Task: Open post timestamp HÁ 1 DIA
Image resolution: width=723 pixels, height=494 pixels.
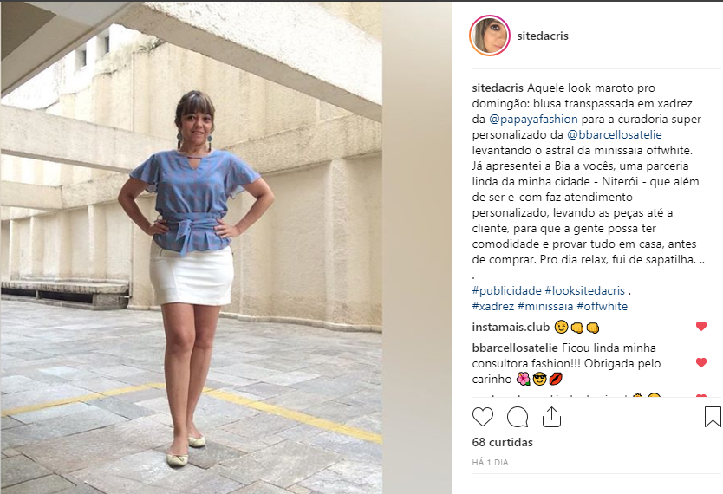Action: 490,462
